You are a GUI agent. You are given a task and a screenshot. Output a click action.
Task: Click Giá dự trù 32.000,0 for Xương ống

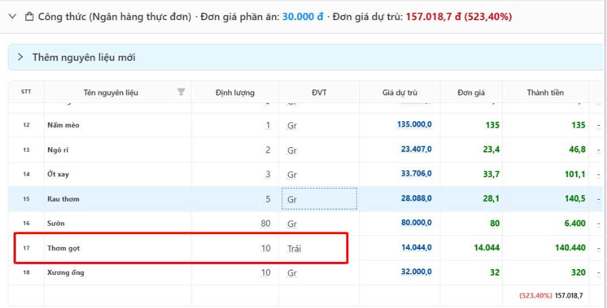[x=416, y=272]
